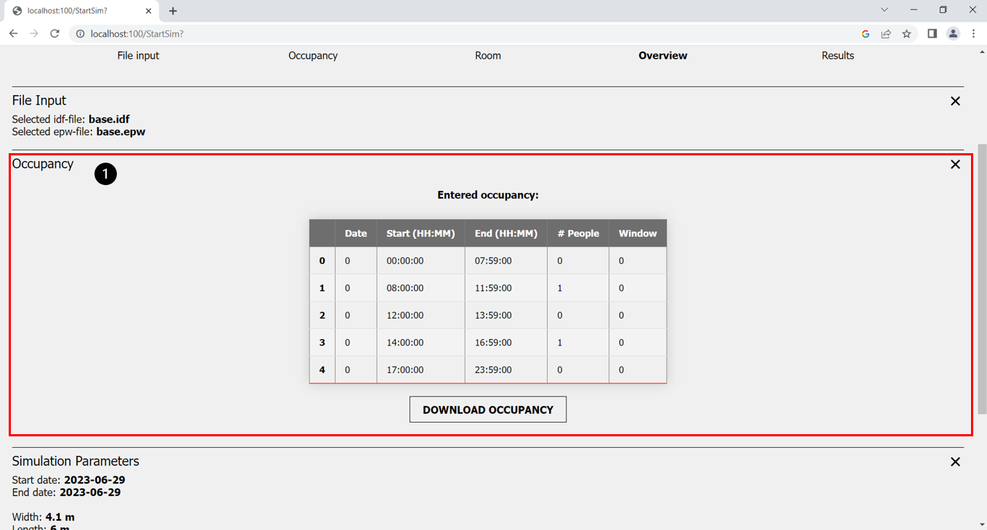Reload the page with the refresh icon

point(54,33)
